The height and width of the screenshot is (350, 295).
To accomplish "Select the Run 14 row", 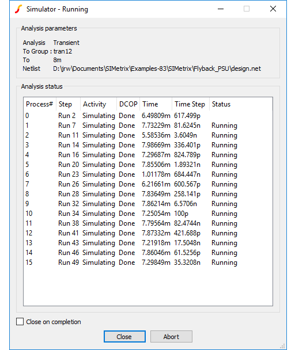I will tap(148, 145).
